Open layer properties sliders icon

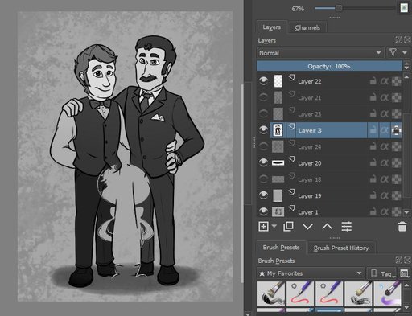pyautogui.click(x=347, y=227)
